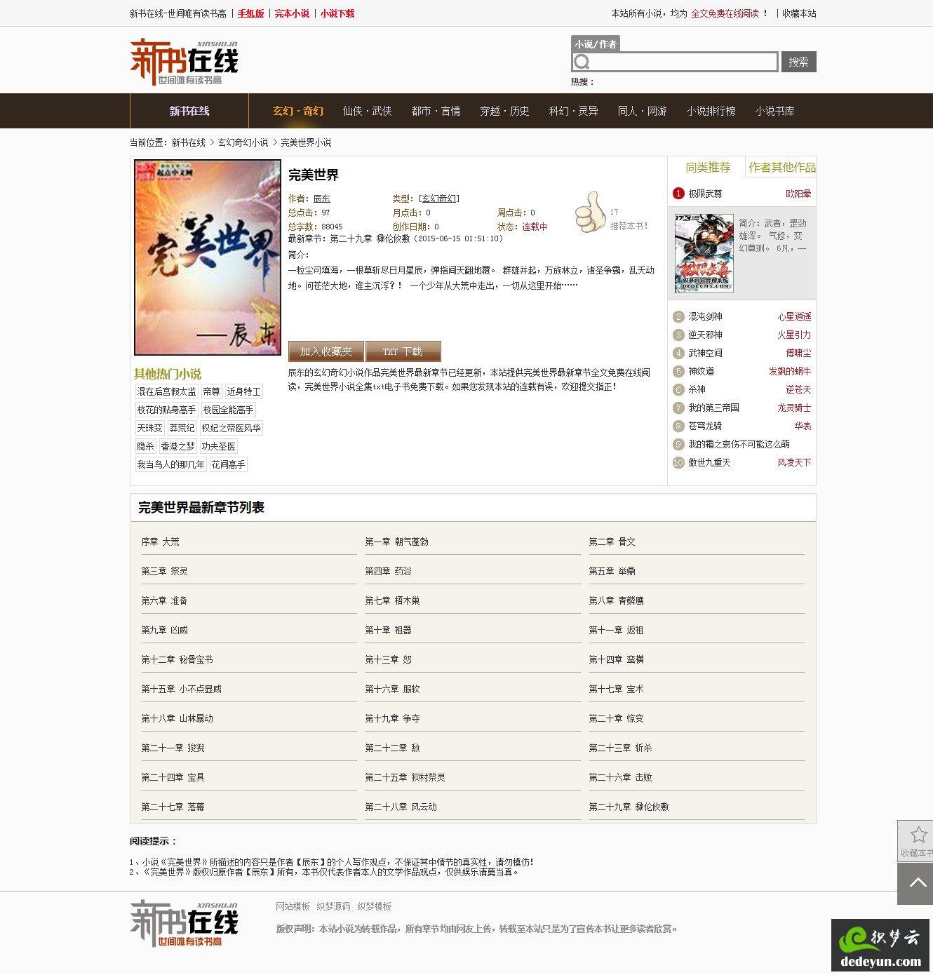Switch to the 作者其他作品 tab

[781, 168]
